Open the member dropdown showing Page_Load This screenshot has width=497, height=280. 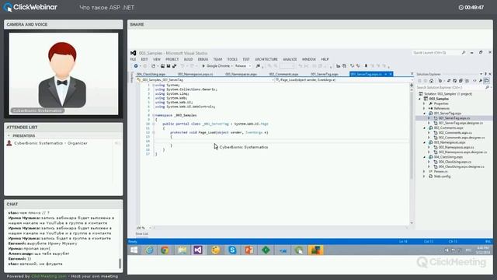(x=342, y=80)
